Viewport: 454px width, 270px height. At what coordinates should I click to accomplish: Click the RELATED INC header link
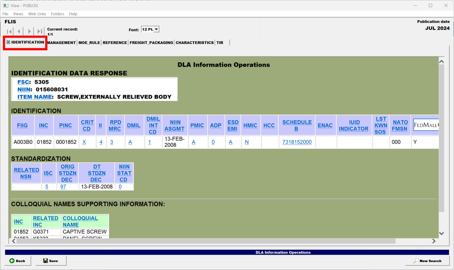[45, 221]
